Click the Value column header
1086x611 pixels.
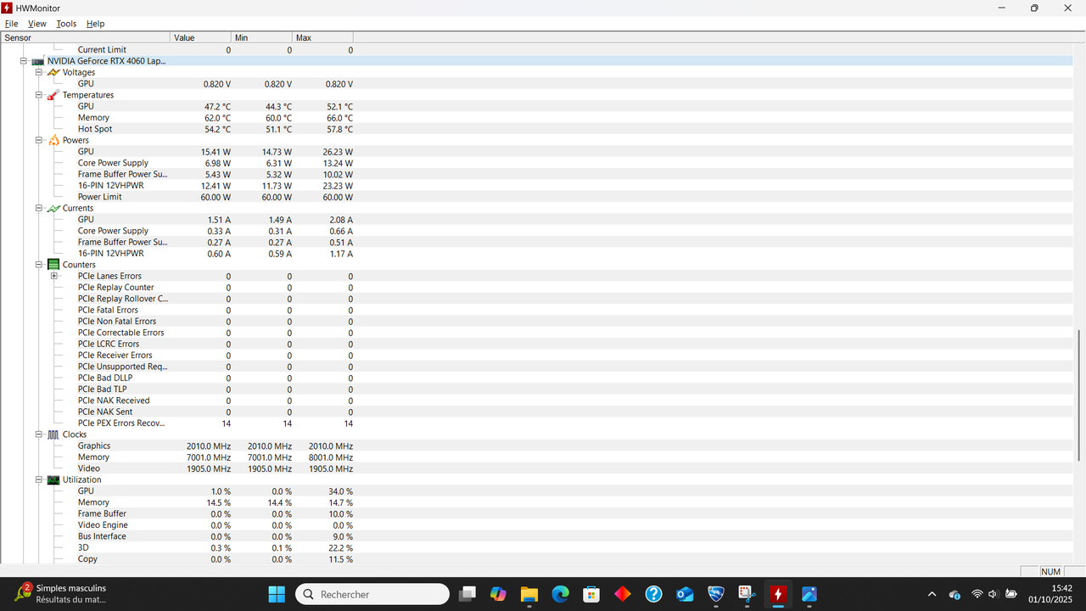click(x=201, y=37)
